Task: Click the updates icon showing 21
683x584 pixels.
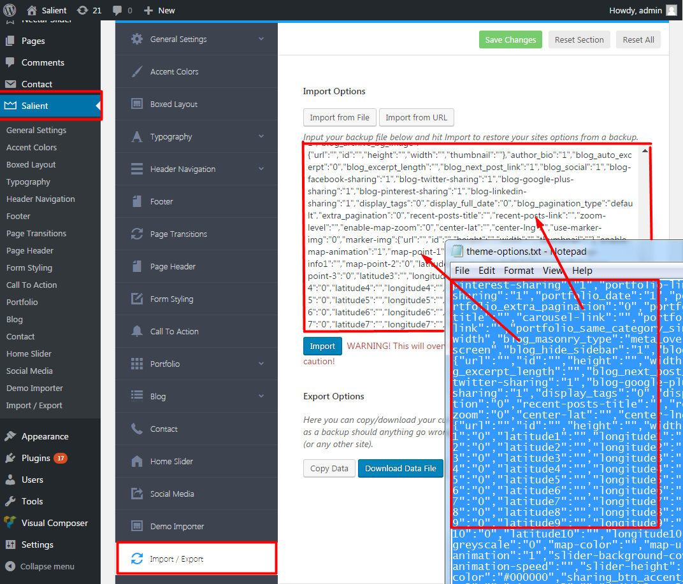Action: (82, 10)
